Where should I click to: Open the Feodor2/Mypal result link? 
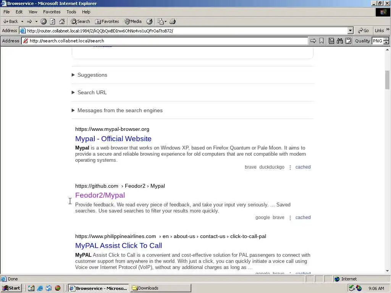point(100,195)
